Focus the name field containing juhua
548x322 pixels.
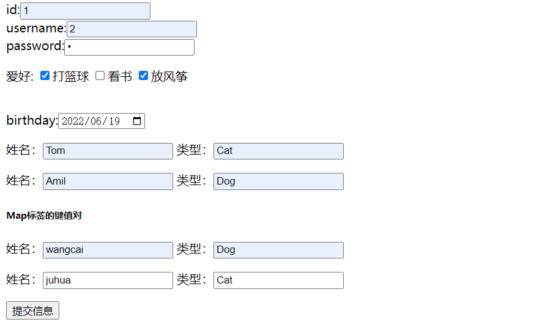click(x=108, y=280)
